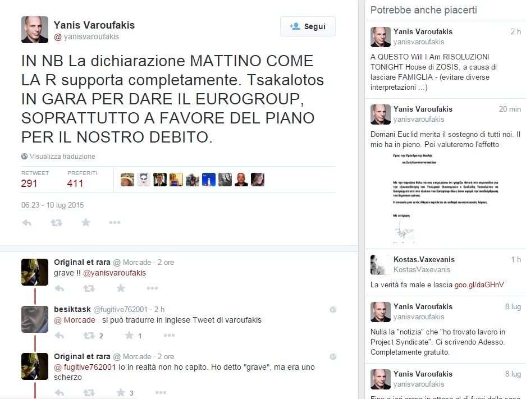The height and width of the screenshot is (399, 526).
Task: Open the goo.gl/daGHnV link
Action: pyautogui.click(x=479, y=285)
